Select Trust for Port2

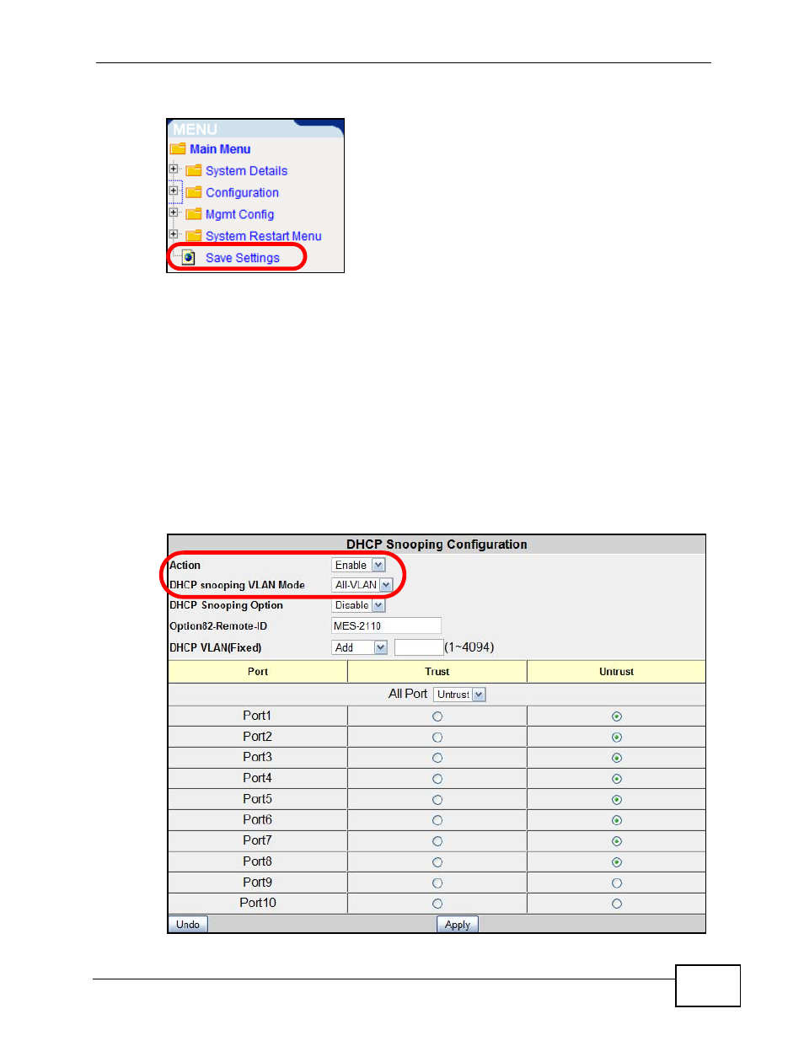point(437,738)
